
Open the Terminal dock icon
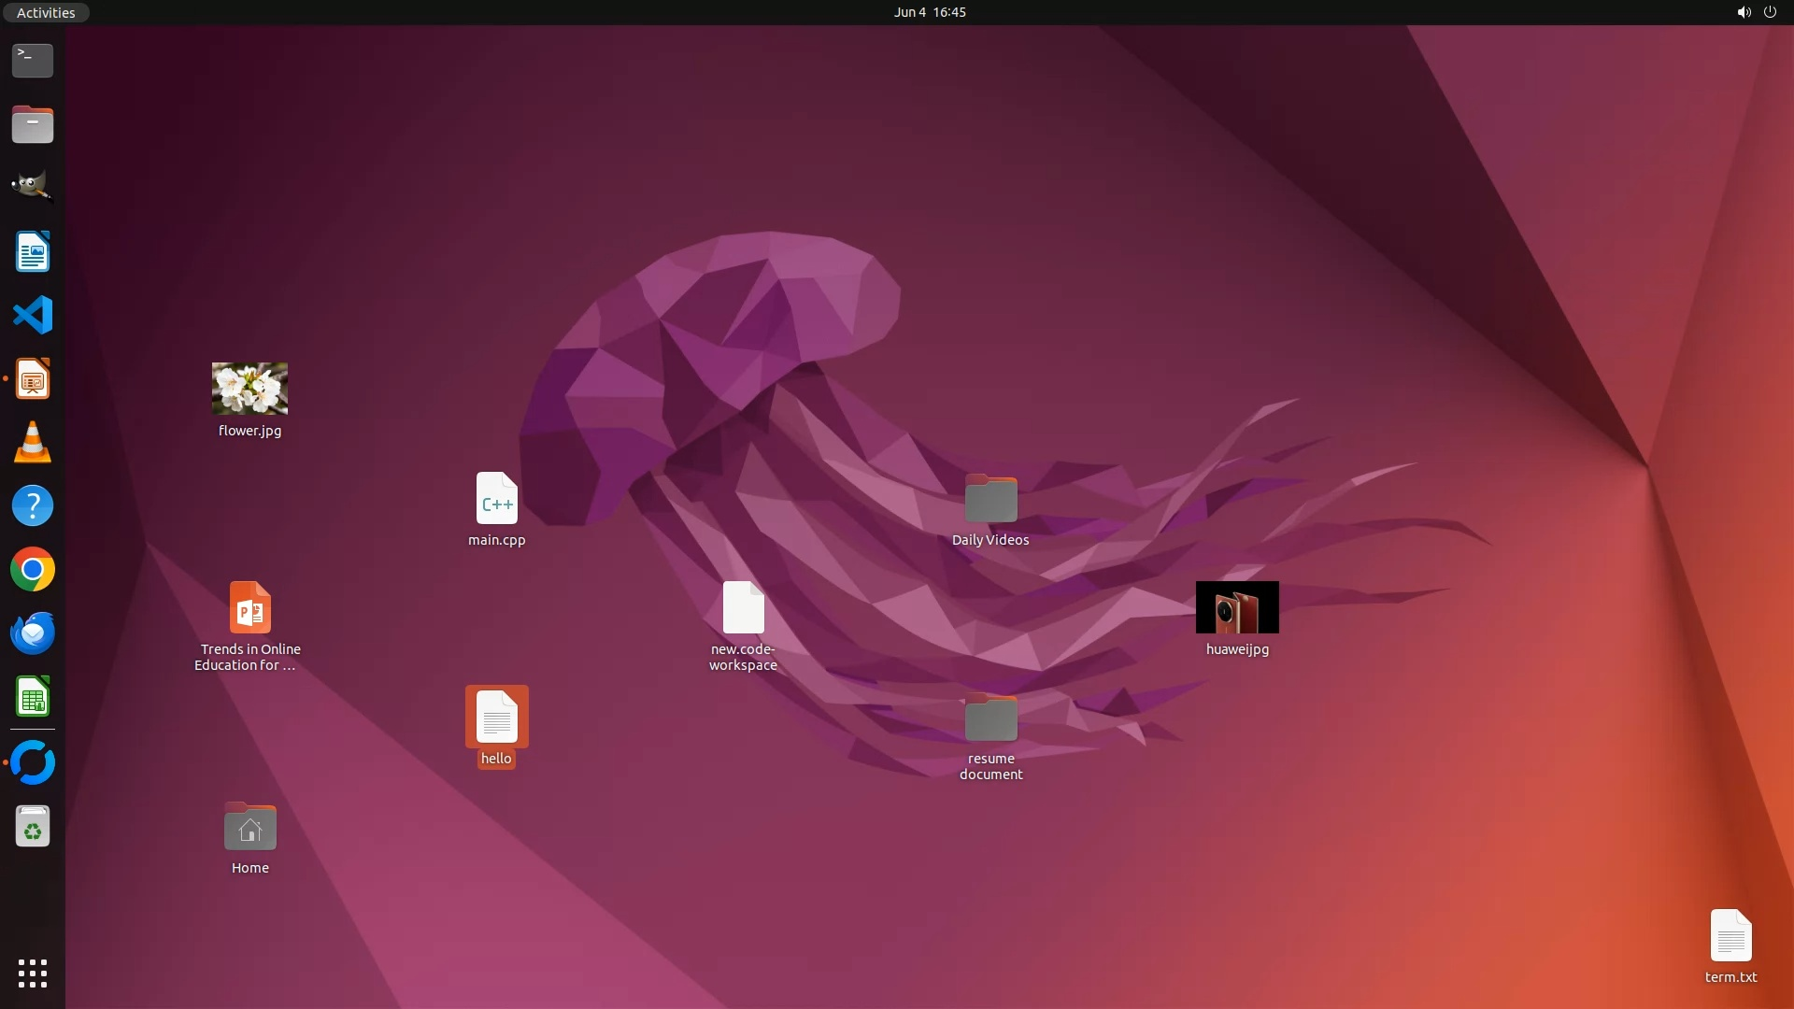point(33,60)
